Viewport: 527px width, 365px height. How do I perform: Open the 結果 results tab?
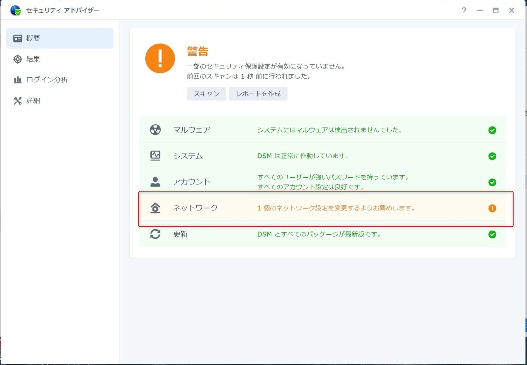tap(33, 59)
